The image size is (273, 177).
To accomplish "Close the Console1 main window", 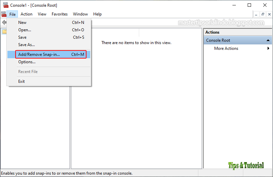I will (265, 5).
